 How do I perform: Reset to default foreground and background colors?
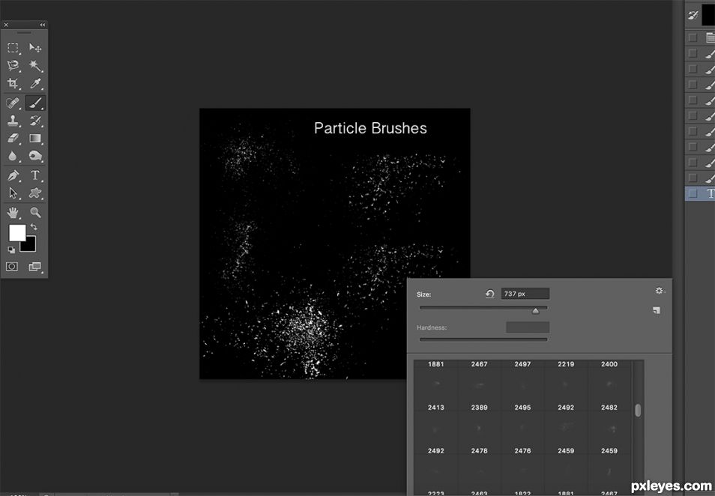pyautogui.click(x=11, y=249)
